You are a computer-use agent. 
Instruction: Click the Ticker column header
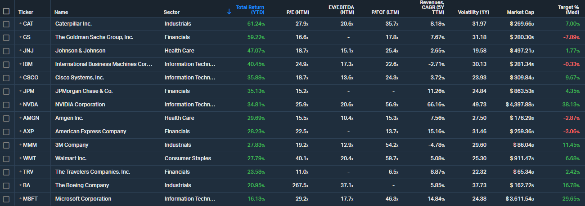click(x=26, y=12)
